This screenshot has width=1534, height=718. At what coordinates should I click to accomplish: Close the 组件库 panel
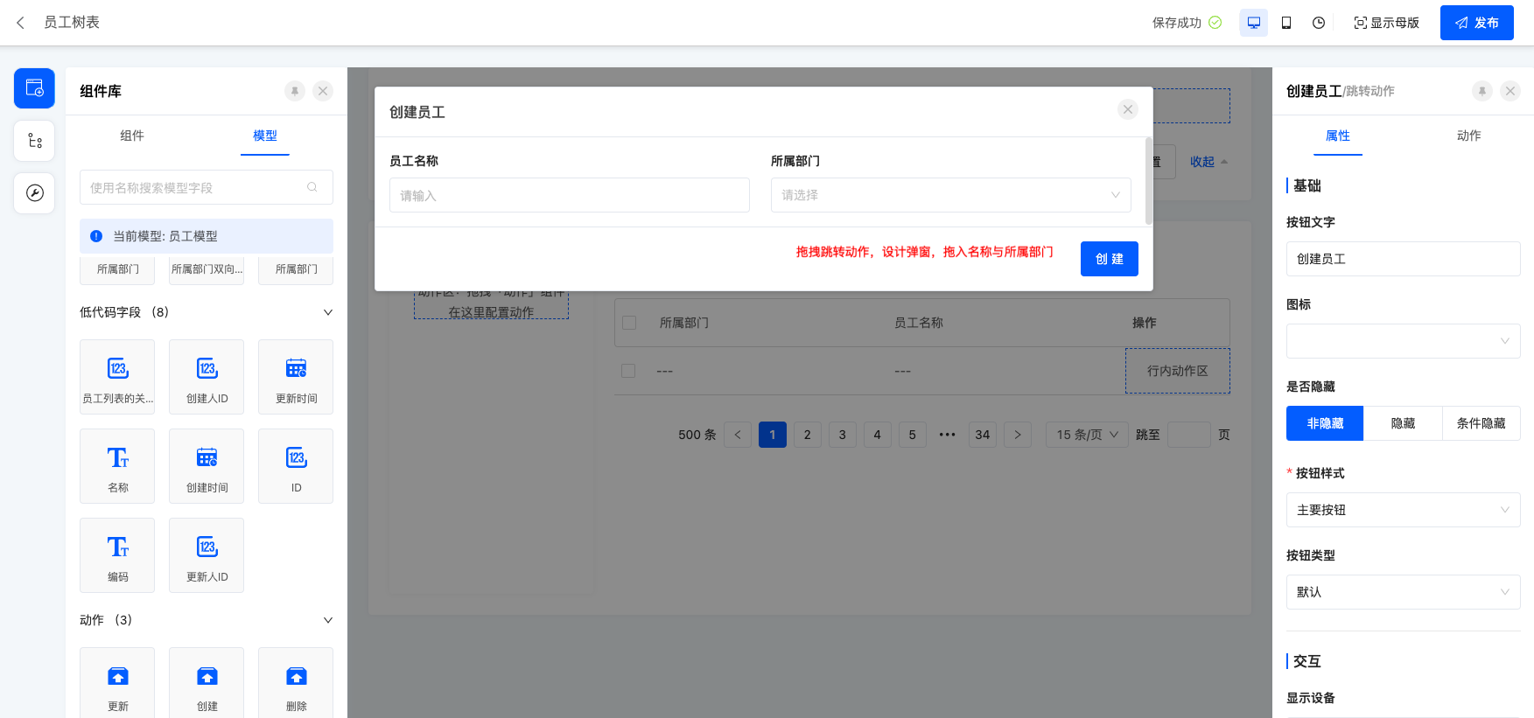pyautogui.click(x=323, y=91)
